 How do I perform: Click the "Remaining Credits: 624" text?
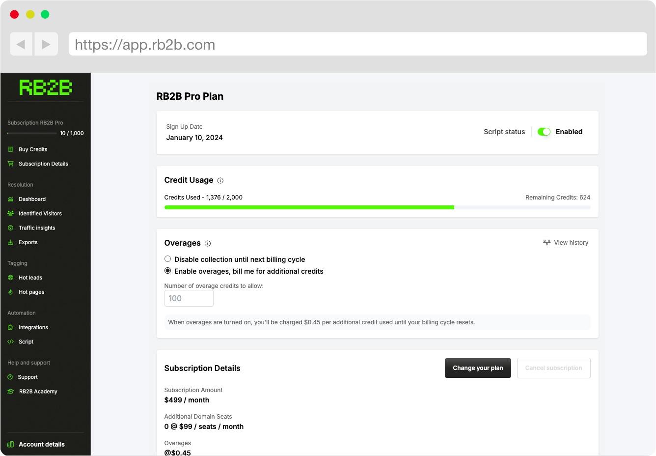558,198
